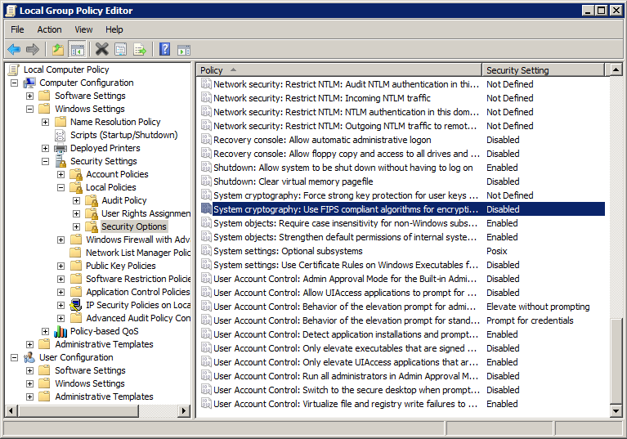Click the Computer Configuration computer icon
The height and width of the screenshot is (439, 627).
[29, 83]
